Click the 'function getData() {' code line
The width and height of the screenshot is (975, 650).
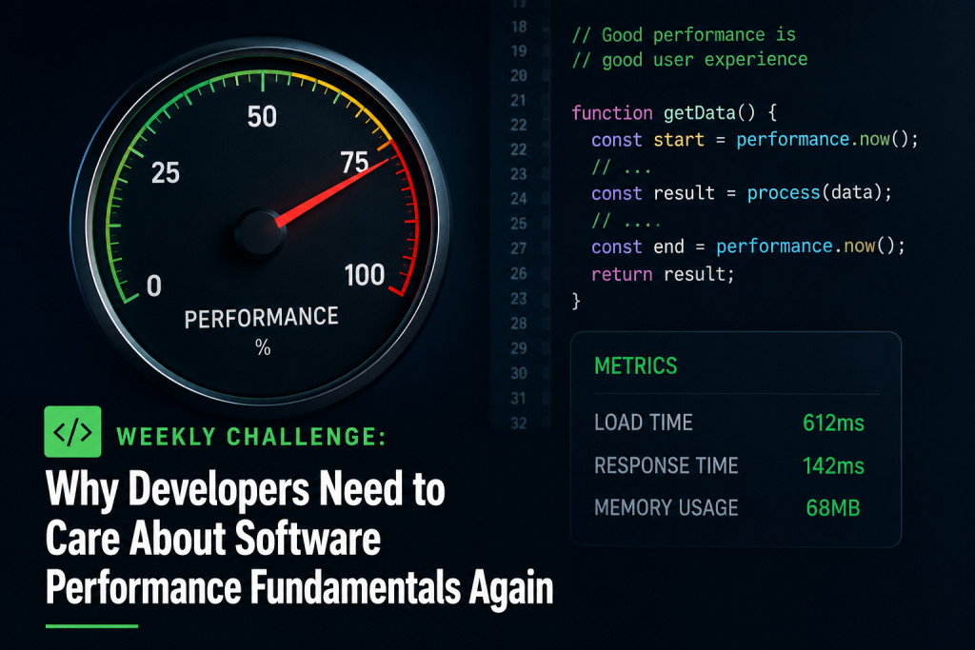(674, 113)
